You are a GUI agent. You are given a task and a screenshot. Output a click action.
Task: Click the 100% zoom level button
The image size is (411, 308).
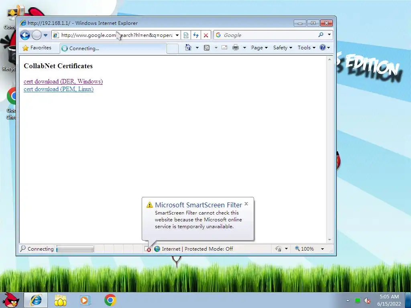pos(304,249)
